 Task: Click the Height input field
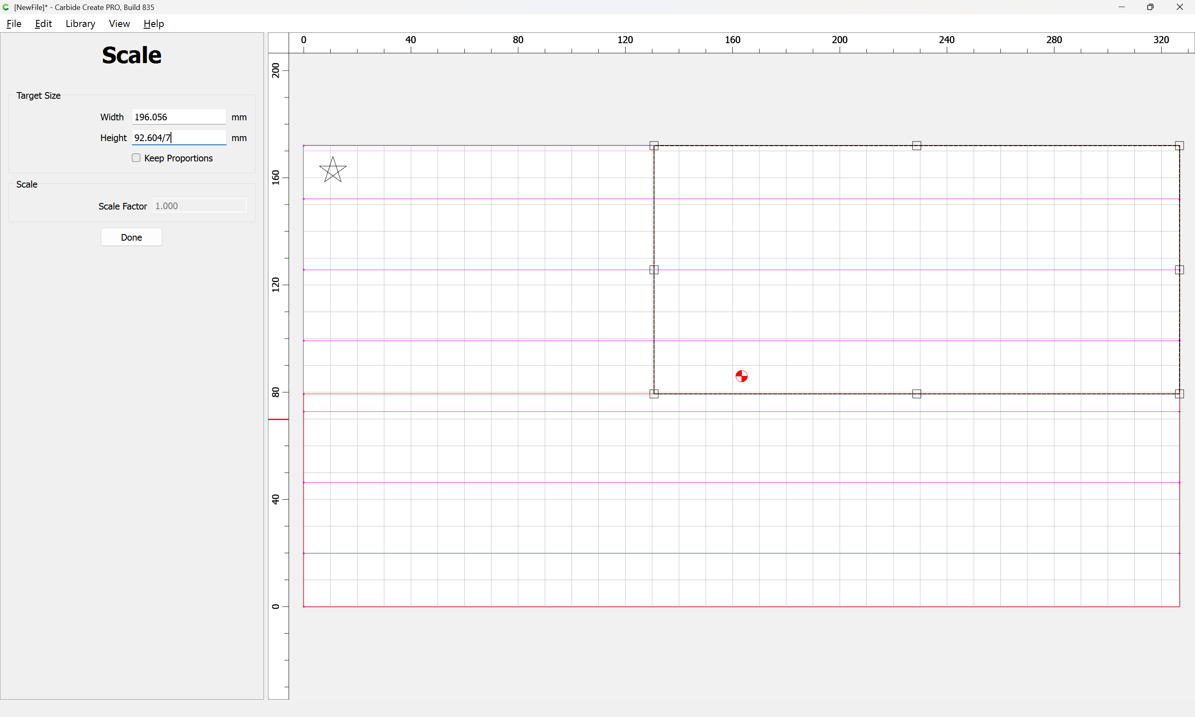click(x=179, y=138)
